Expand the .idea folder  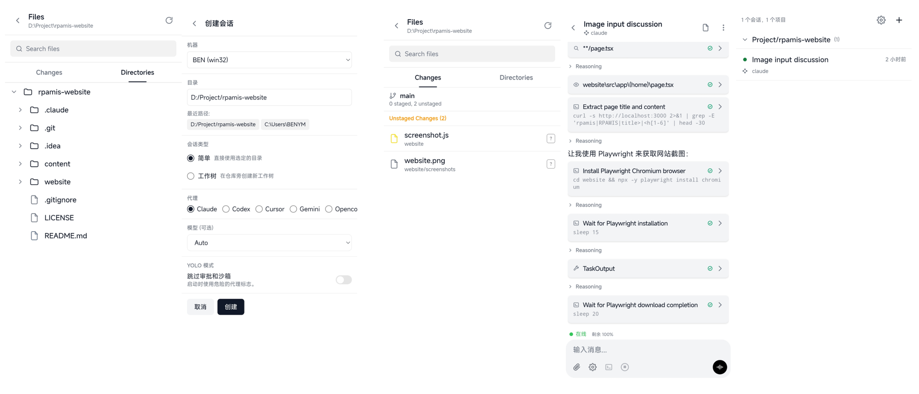click(20, 146)
